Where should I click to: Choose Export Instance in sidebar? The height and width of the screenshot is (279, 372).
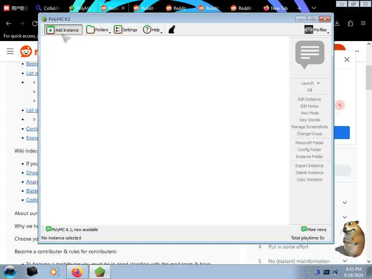[x=310, y=166]
